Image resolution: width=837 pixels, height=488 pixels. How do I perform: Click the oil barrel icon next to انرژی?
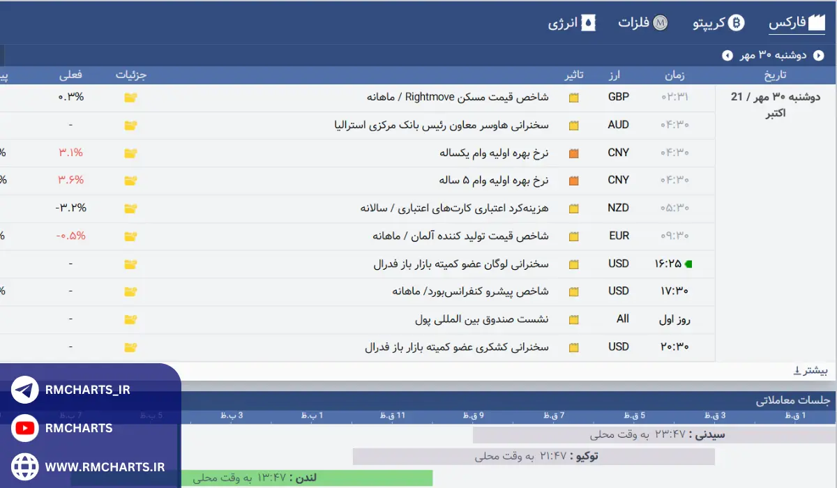[x=588, y=22]
